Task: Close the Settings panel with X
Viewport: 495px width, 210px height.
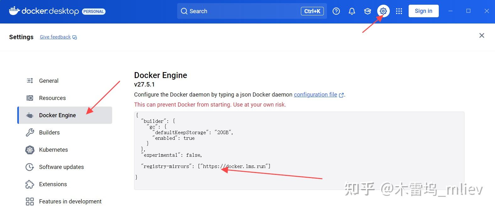Action: click(482, 35)
